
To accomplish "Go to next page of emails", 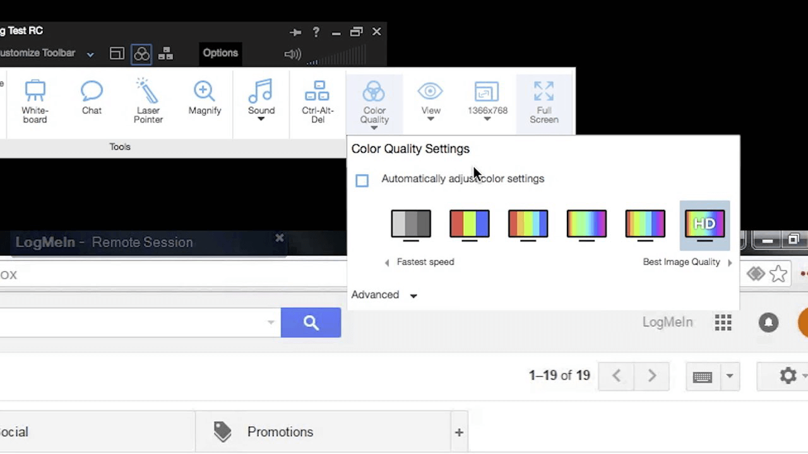I will pos(652,376).
